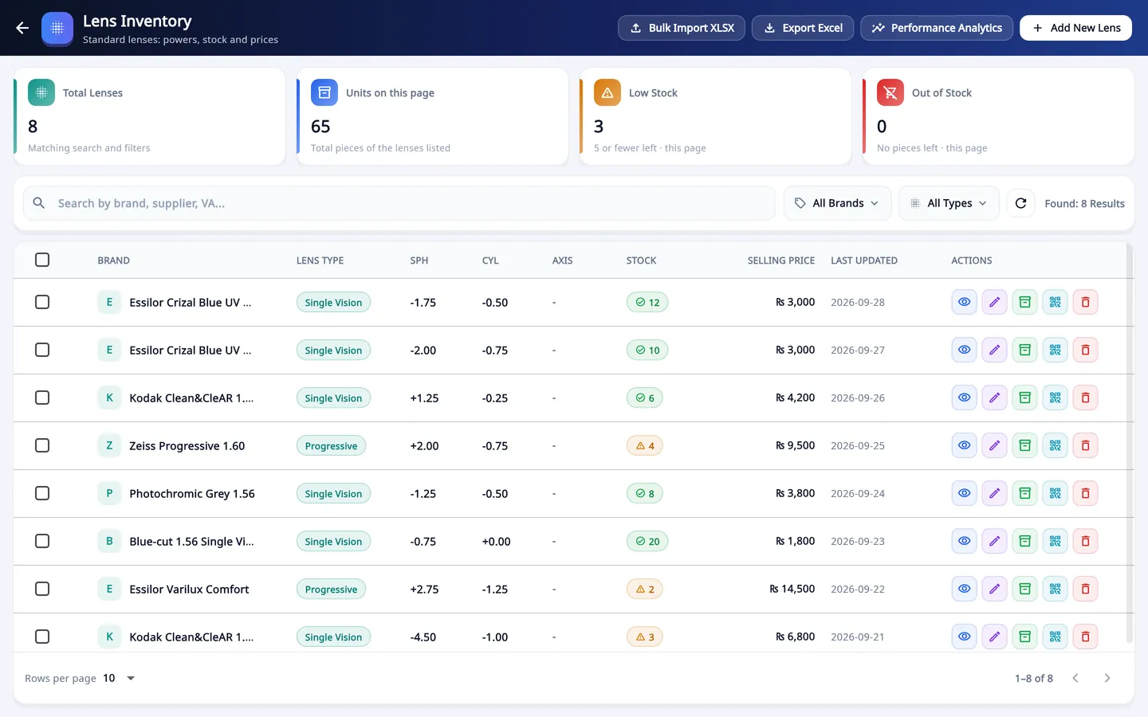Tick the Blue-cut 1.56 row checkbox
The width and height of the screenshot is (1148, 717).
click(x=42, y=541)
